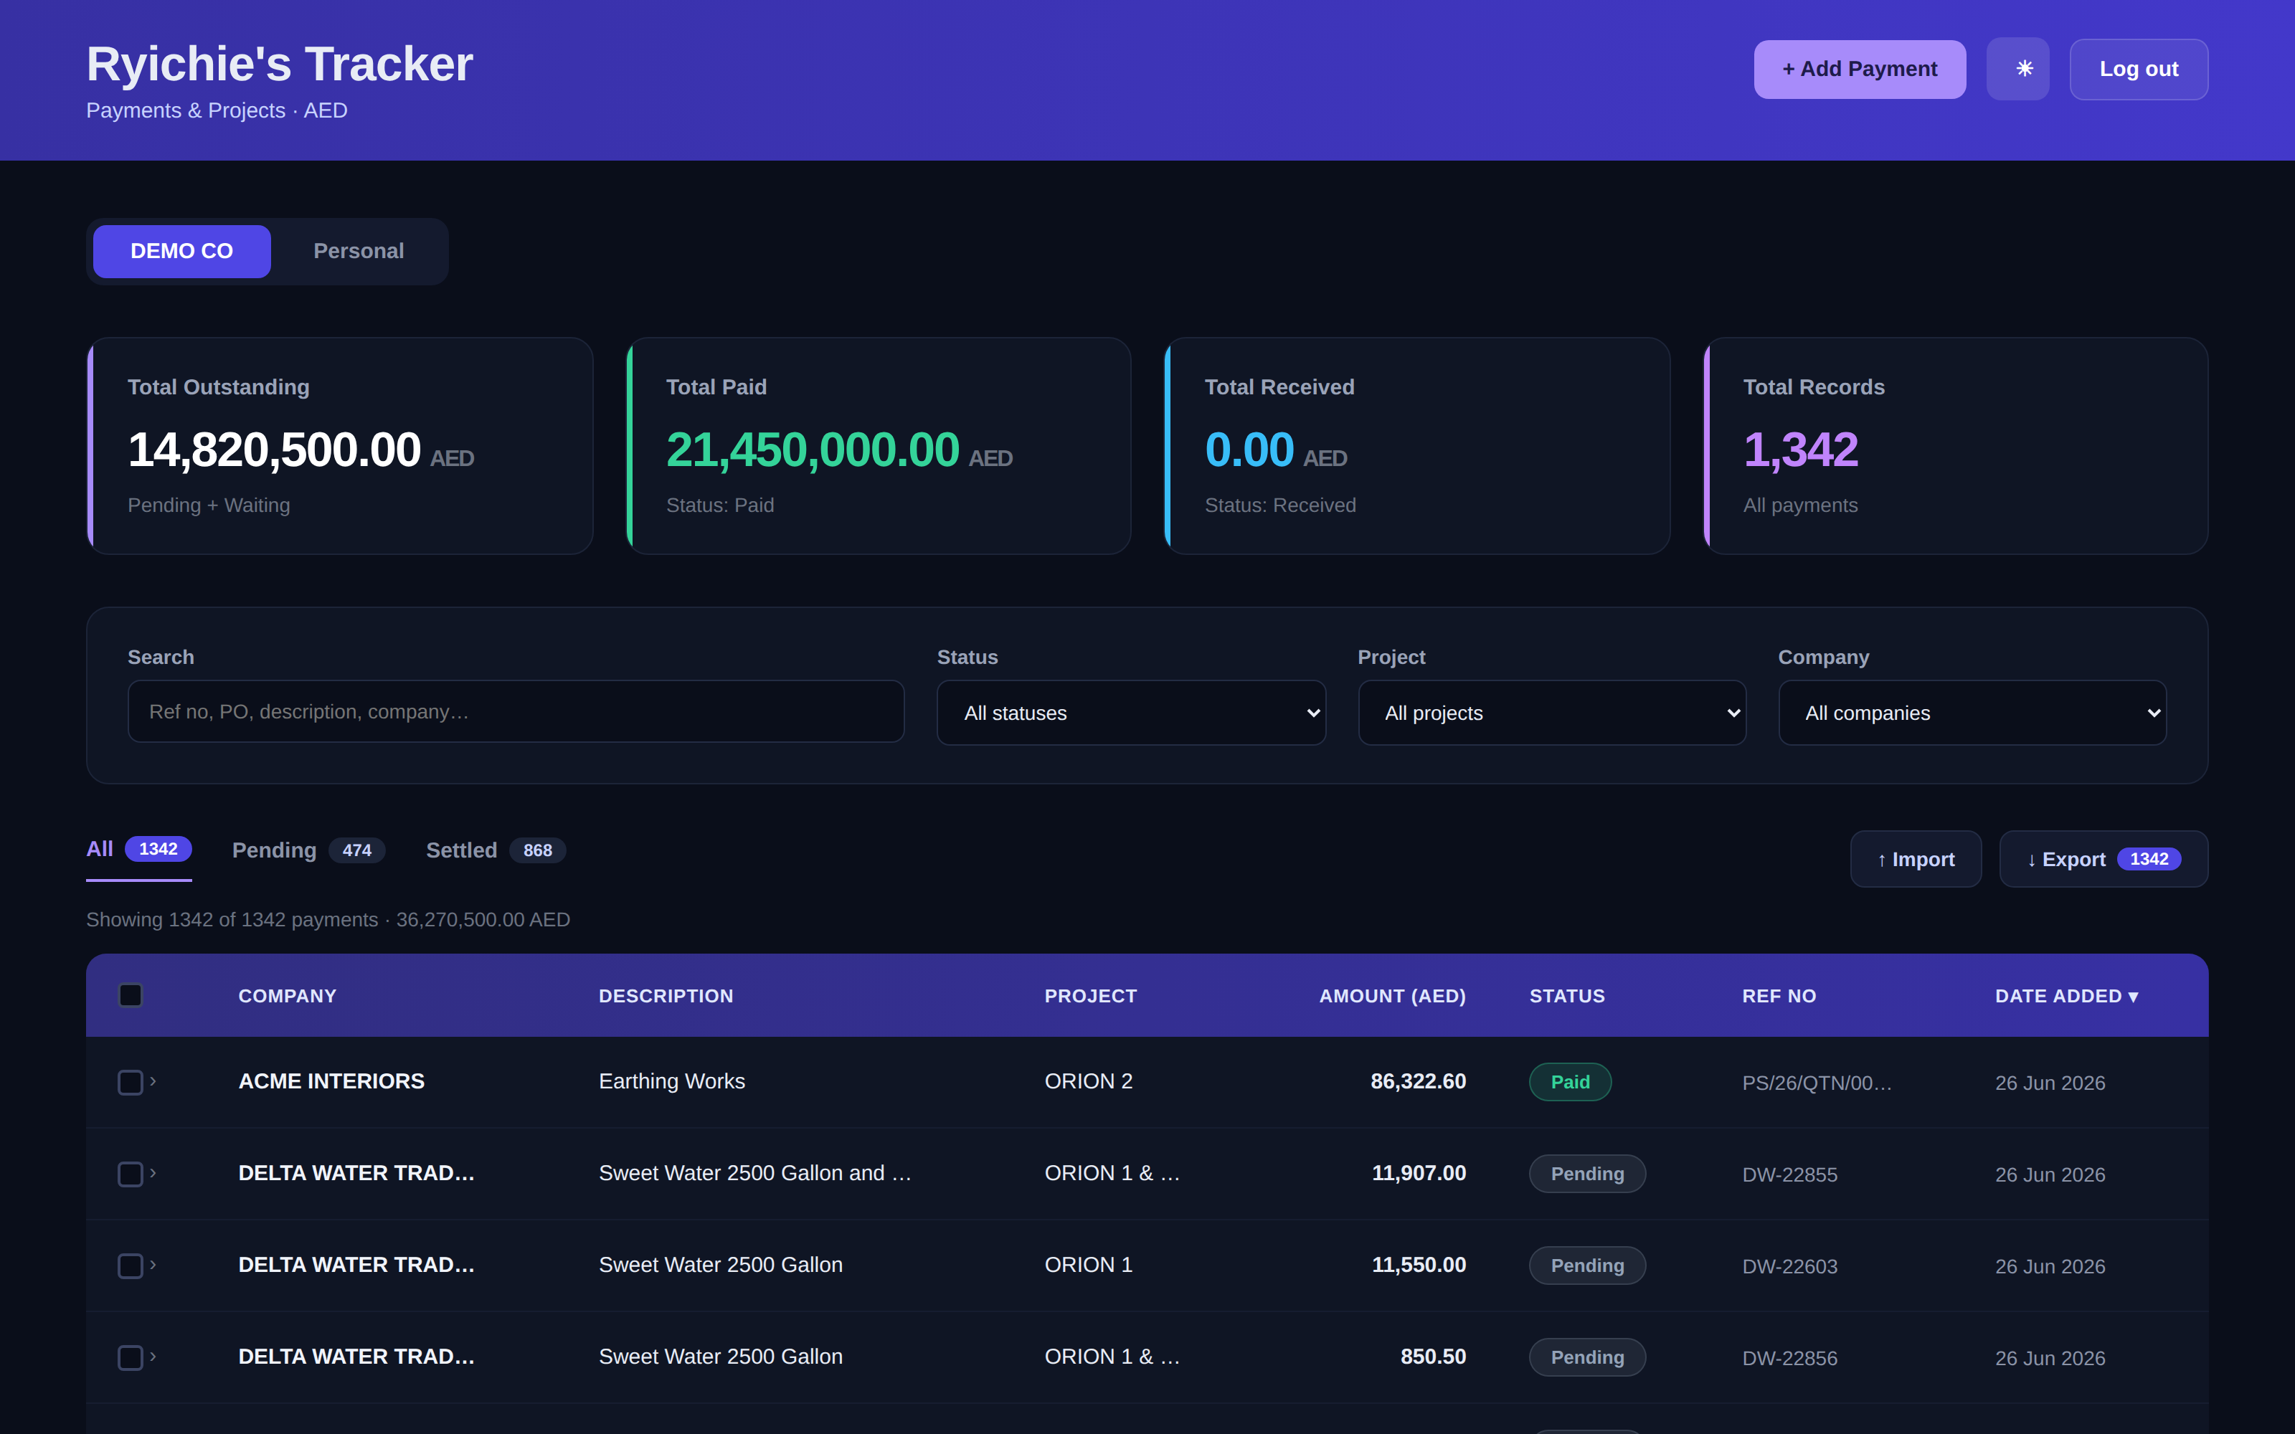Click reference number DW-22603
The height and width of the screenshot is (1434, 2295).
[1789, 1267]
